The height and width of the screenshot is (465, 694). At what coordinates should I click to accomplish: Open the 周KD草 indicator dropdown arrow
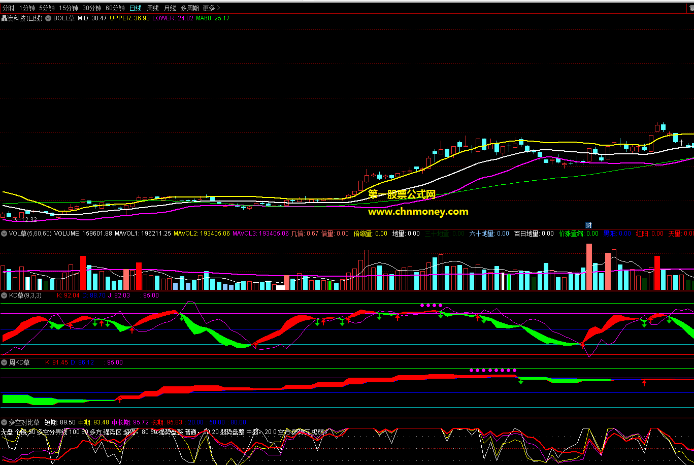(x=4, y=362)
